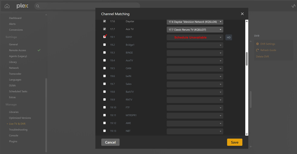
Task: Open Scheduled Tasks settings
Action: point(18,91)
